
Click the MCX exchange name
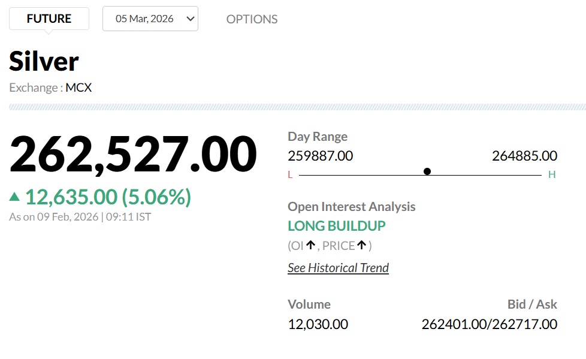point(78,88)
